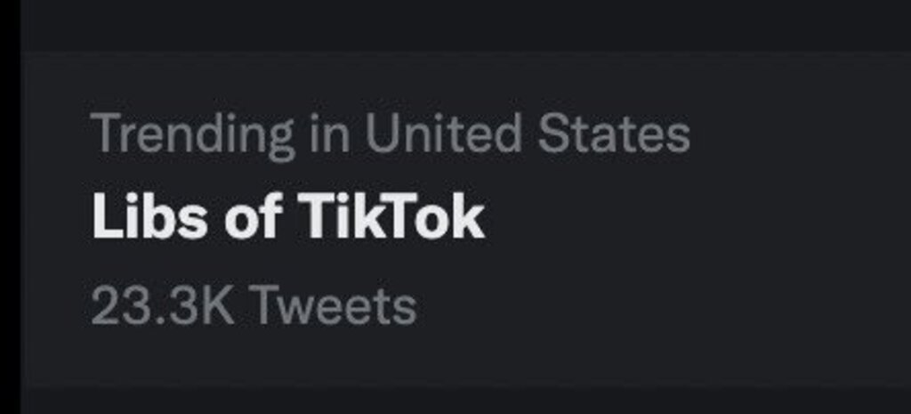Click the "23.3K" number
The width and height of the screenshot is (911, 414).
click(x=164, y=305)
